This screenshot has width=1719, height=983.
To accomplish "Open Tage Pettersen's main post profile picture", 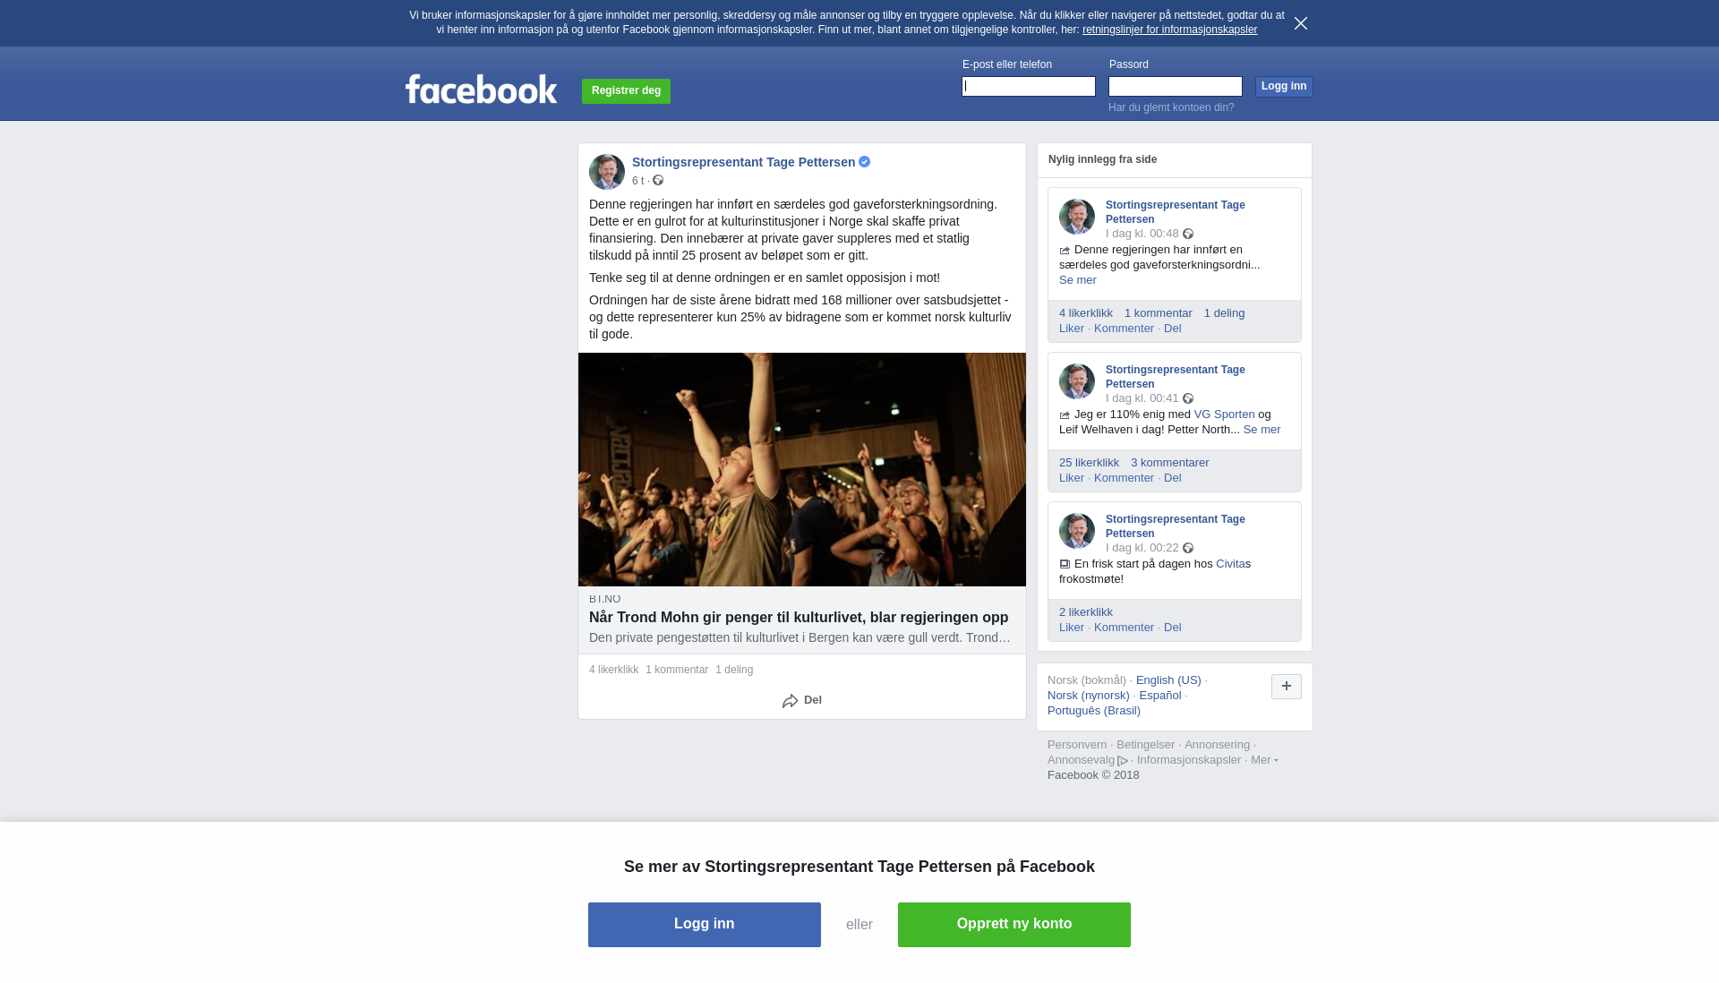I will (x=607, y=172).
